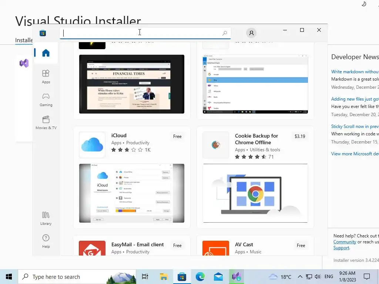Click the magnifier search icon in Store search box
379x284 pixels.
(225, 33)
